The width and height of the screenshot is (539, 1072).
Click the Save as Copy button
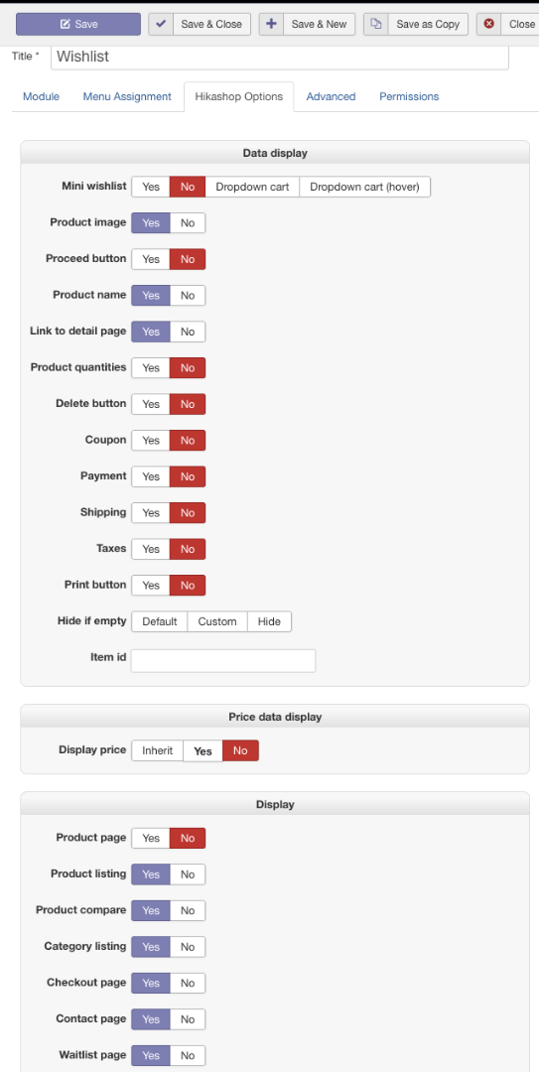pyautogui.click(x=416, y=24)
